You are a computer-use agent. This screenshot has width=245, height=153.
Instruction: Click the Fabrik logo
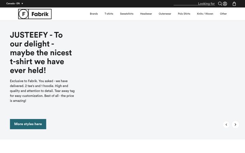(35, 14)
